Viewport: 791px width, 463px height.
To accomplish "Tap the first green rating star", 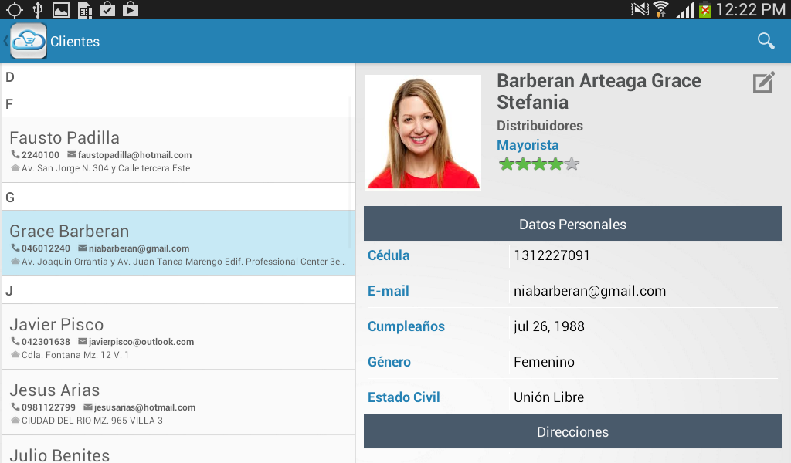I will pos(506,164).
